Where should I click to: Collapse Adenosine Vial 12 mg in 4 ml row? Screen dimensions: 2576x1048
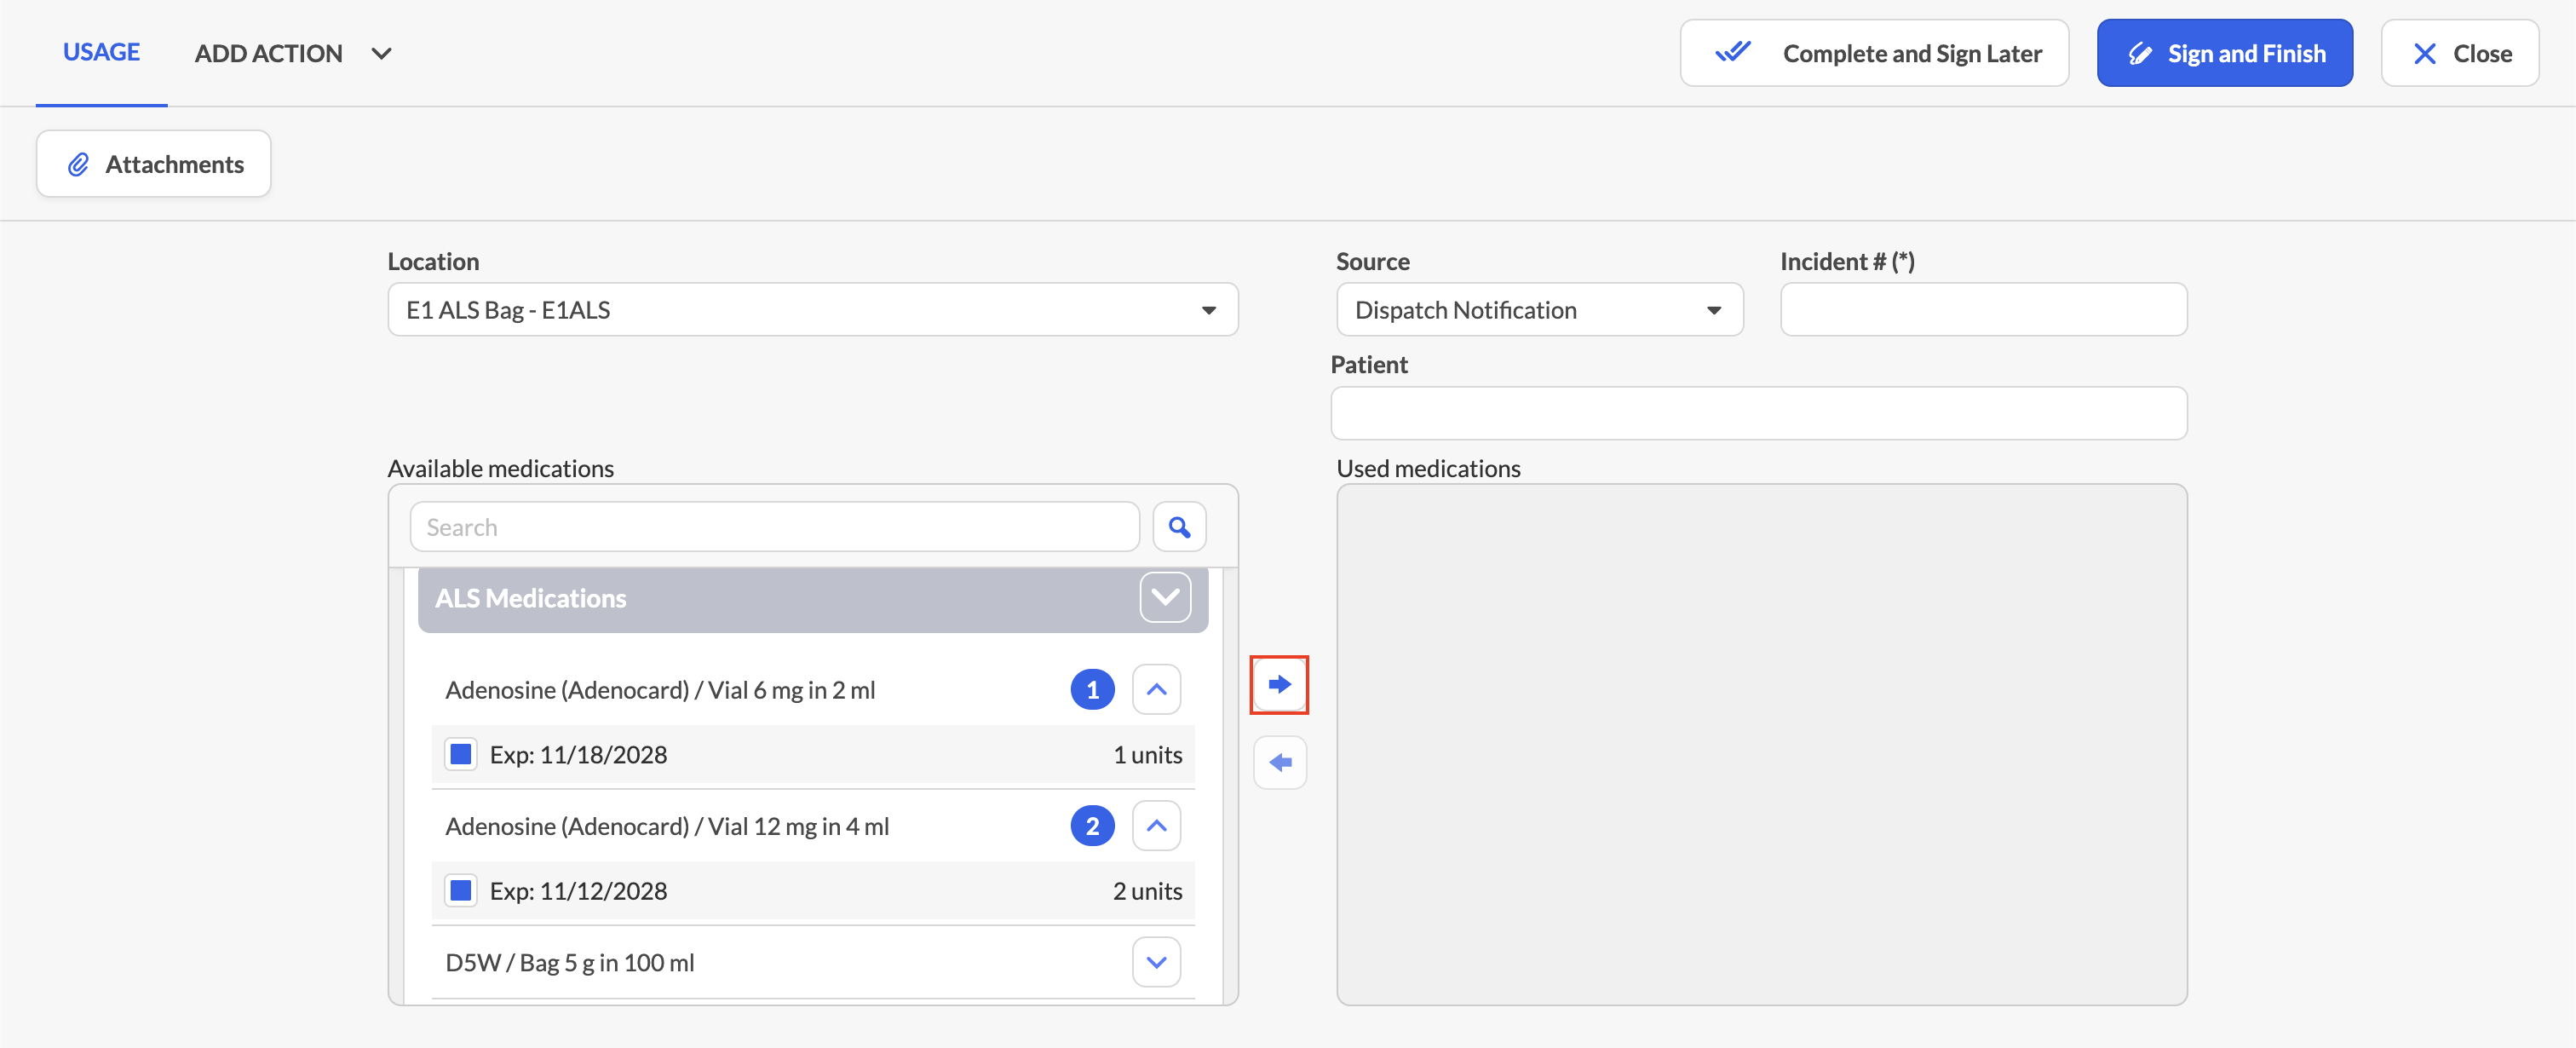coord(1156,826)
